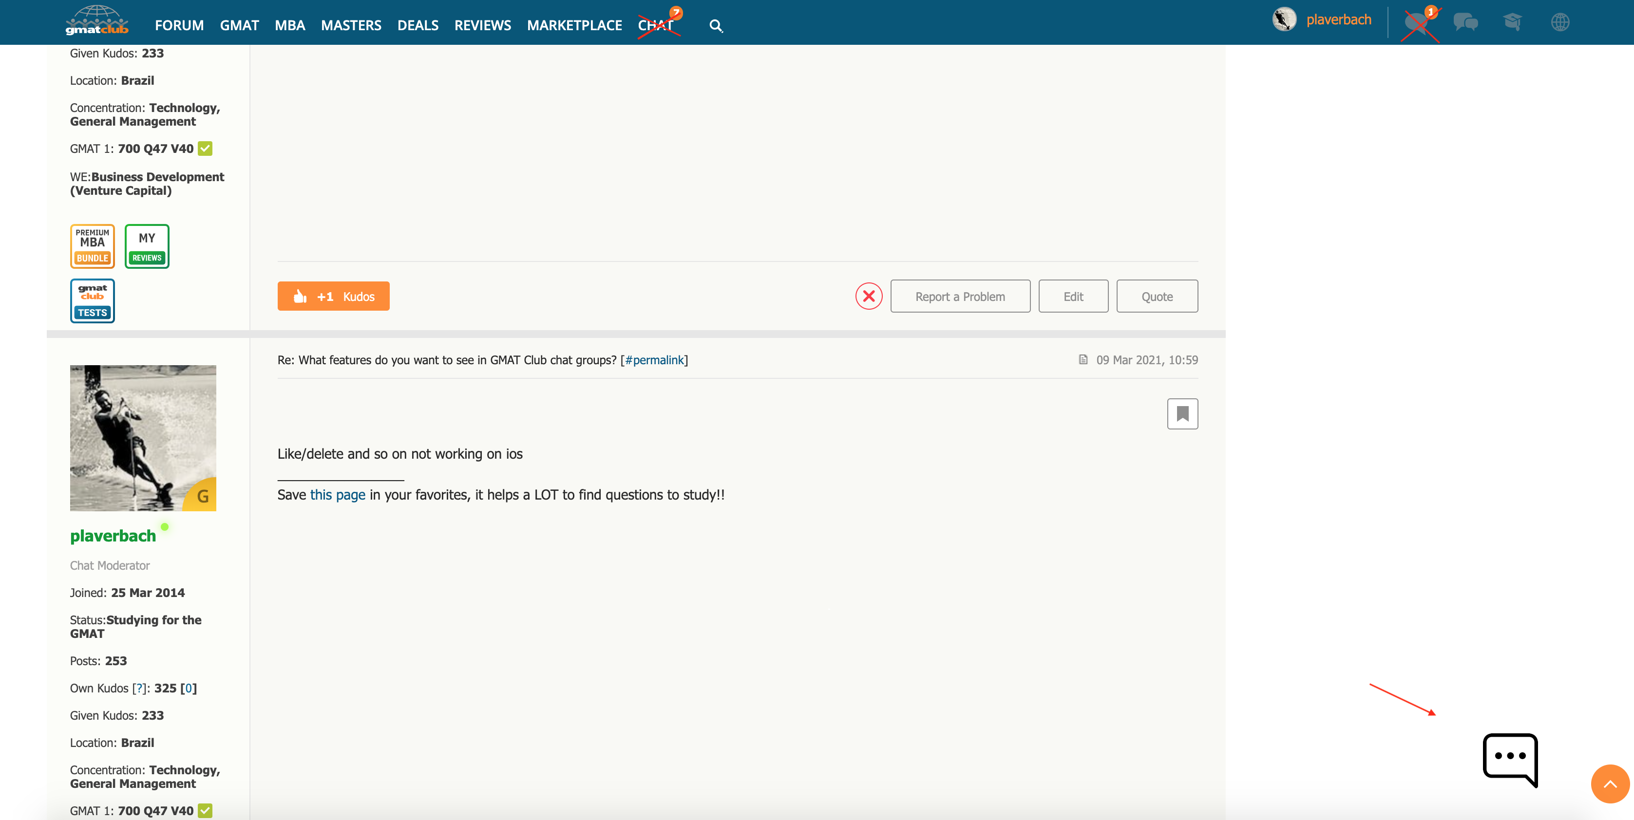Open the GMAT Club Tests badge
The height and width of the screenshot is (820, 1634).
[93, 300]
